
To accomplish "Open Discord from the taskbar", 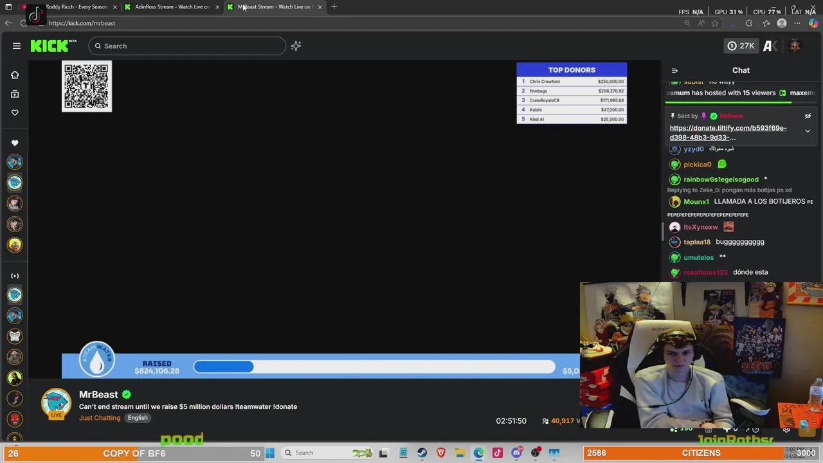I will (516, 453).
